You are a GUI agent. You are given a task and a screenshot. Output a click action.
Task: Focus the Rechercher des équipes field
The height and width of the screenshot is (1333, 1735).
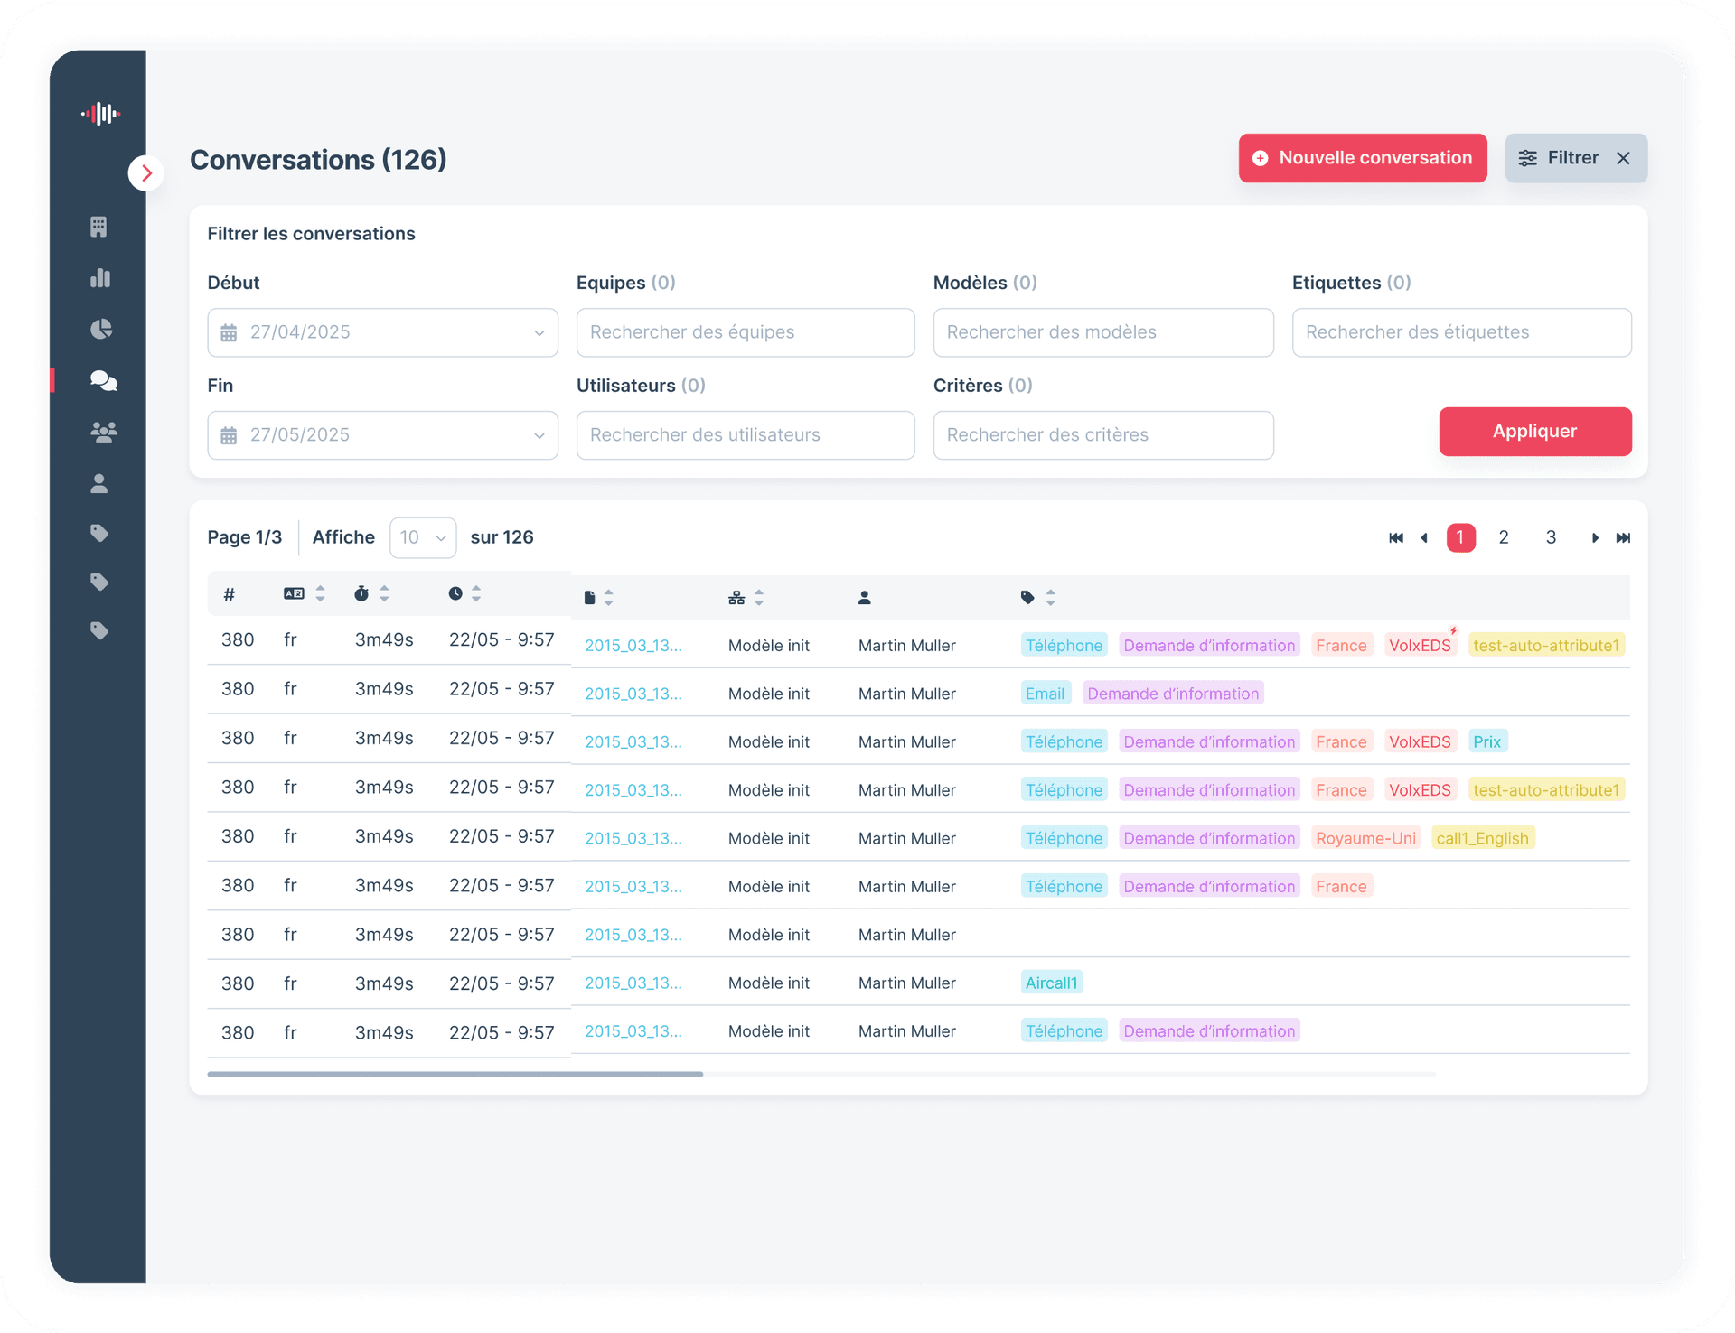click(745, 332)
